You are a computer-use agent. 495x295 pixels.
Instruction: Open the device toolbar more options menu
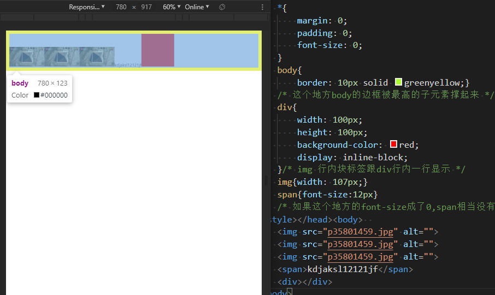point(262,7)
